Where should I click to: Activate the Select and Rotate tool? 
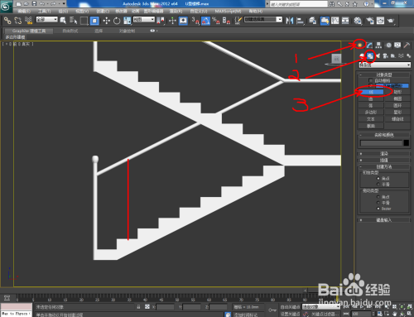117,21
